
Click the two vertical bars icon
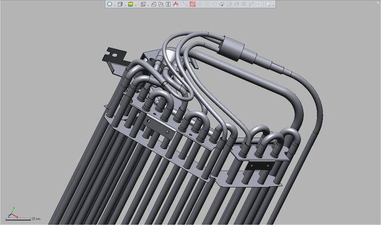[x=168, y=4]
